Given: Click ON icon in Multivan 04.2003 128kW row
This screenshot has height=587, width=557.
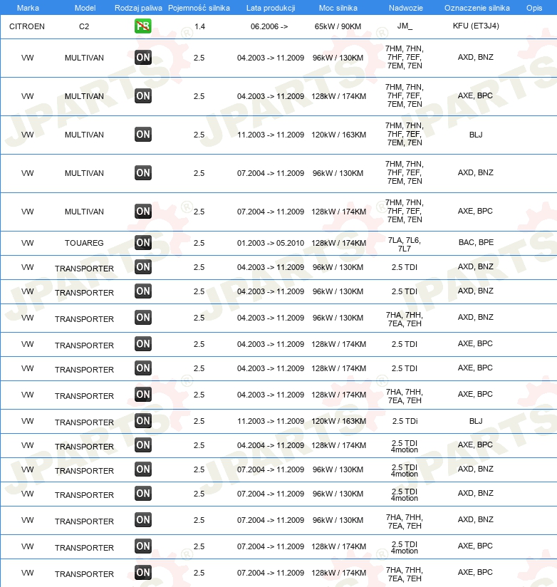Looking at the screenshot, I should point(143,96).
